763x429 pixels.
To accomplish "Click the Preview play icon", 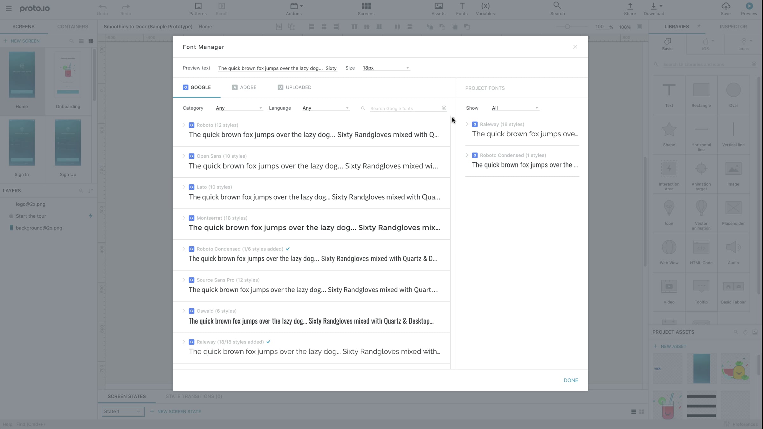I will (749, 6).
